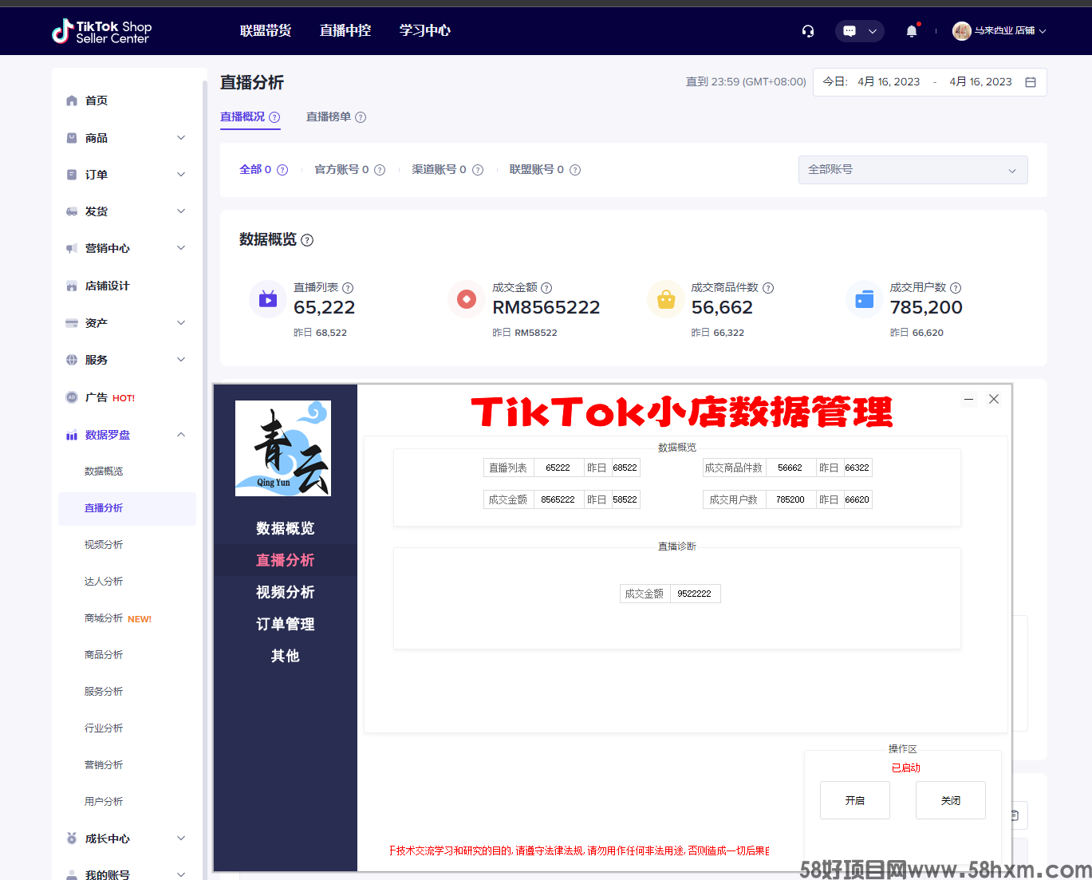The image size is (1092, 880).
Task: Select 视频分析 in the management tool menu
Action: [286, 592]
